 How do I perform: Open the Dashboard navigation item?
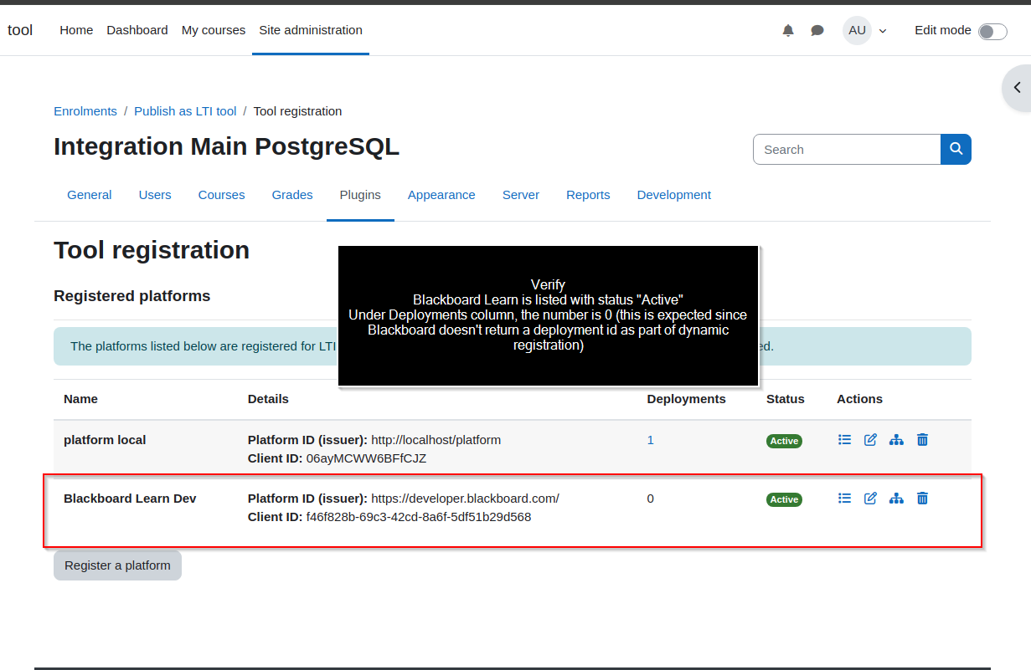pos(137,30)
